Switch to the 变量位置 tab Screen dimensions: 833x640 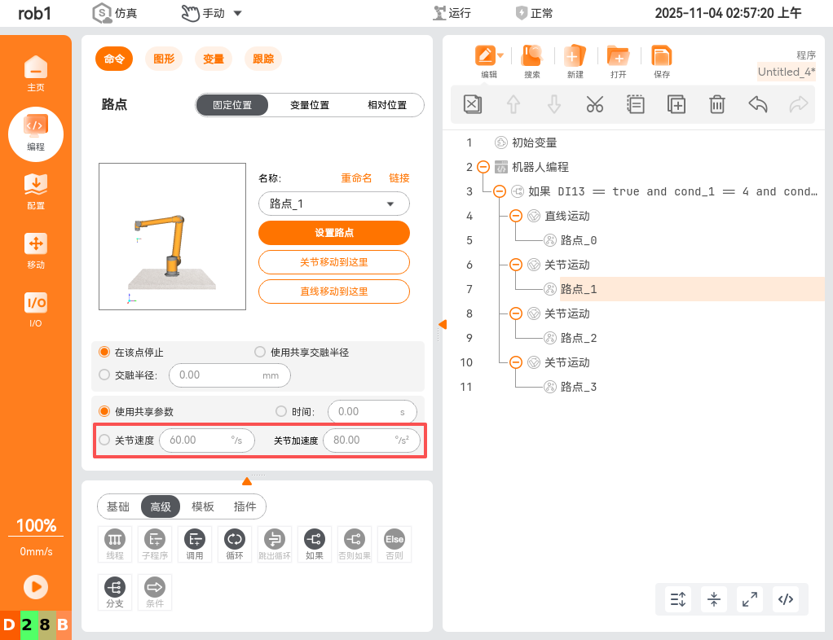point(311,105)
